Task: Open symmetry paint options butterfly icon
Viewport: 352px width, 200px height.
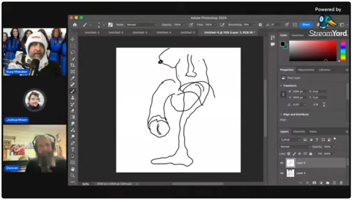Action: 295,25
